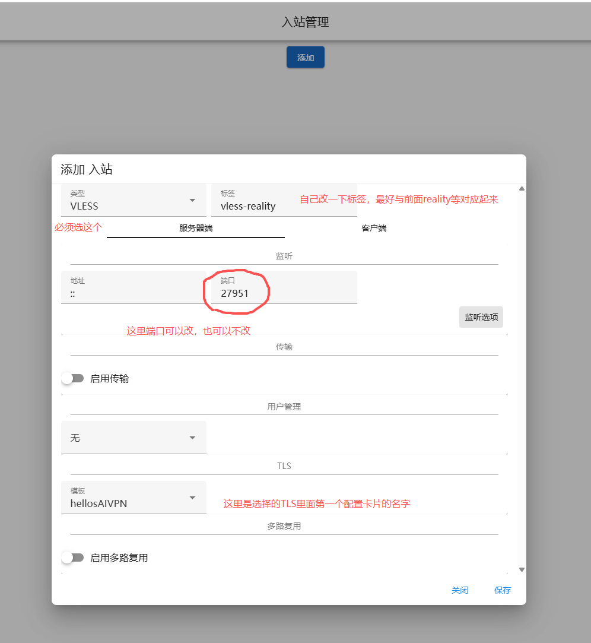Enable the 启用传输 switch
The width and height of the screenshot is (591, 643).
pyautogui.click(x=73, y=378)
